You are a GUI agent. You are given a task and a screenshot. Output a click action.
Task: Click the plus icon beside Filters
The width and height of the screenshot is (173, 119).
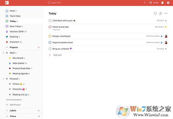point(39,116)
